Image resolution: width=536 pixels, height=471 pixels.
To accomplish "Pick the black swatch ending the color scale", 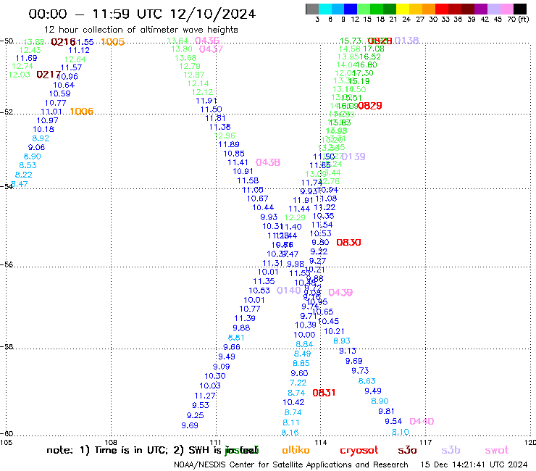I will point(519,9).
